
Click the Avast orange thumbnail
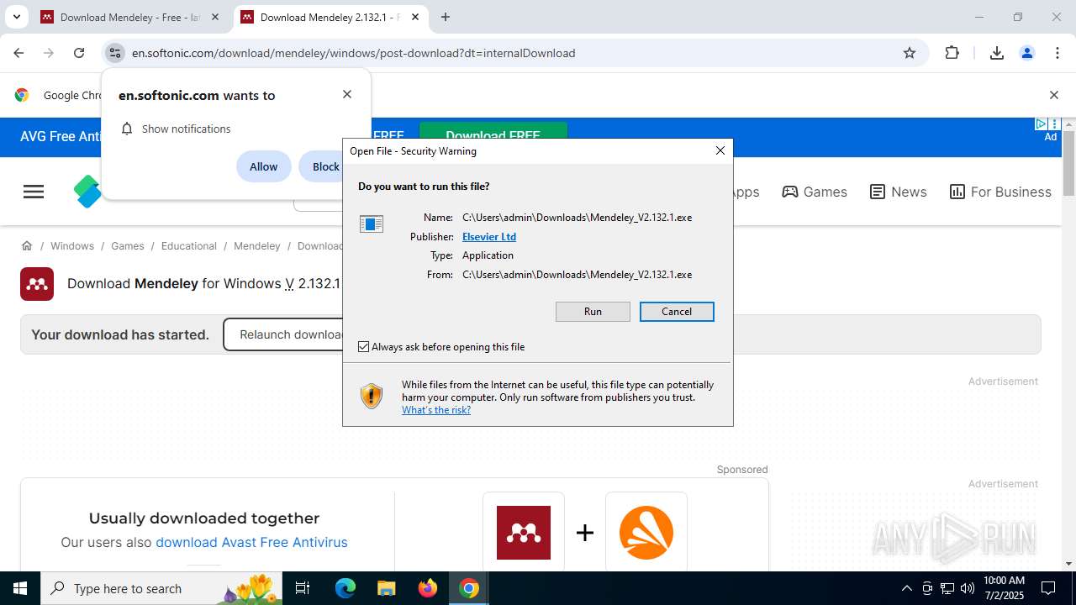coord(646,533)
